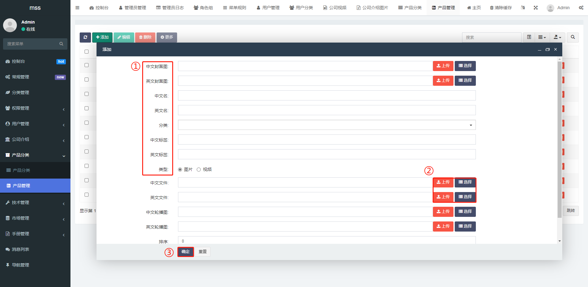This screenshot has width=588, height=287.
Task: Click 上传 button for 中文封面图
Action: tap(443, 66)
